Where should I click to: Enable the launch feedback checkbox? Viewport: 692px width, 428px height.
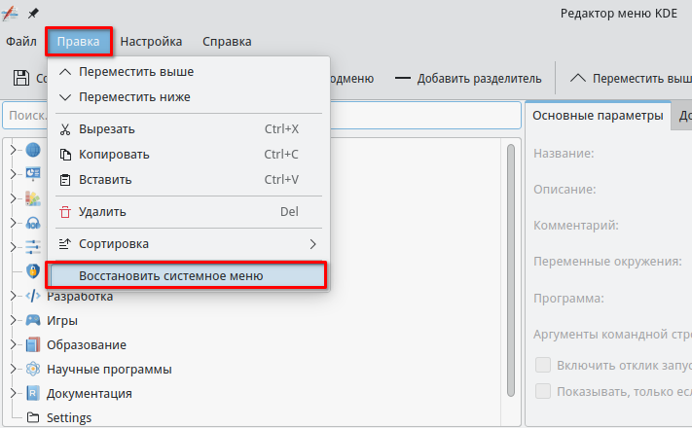[544, 366]
